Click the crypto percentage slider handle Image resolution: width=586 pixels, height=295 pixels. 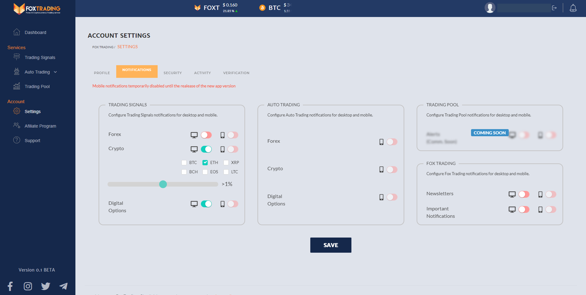(163, 184)
